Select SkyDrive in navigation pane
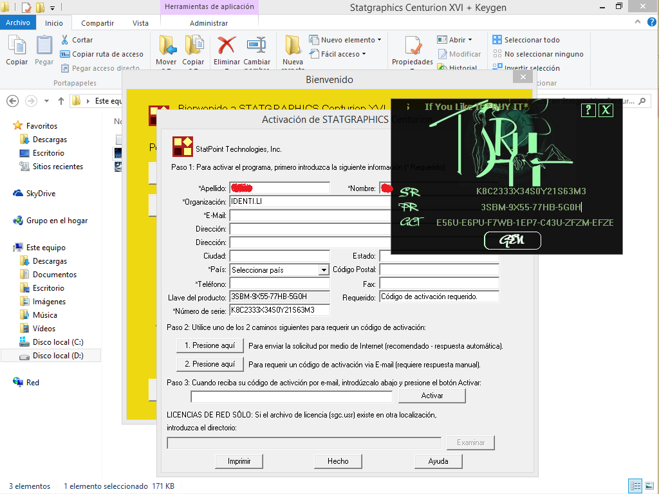The width and height of the screenshot is (659, 494). (x=34, y=193)
